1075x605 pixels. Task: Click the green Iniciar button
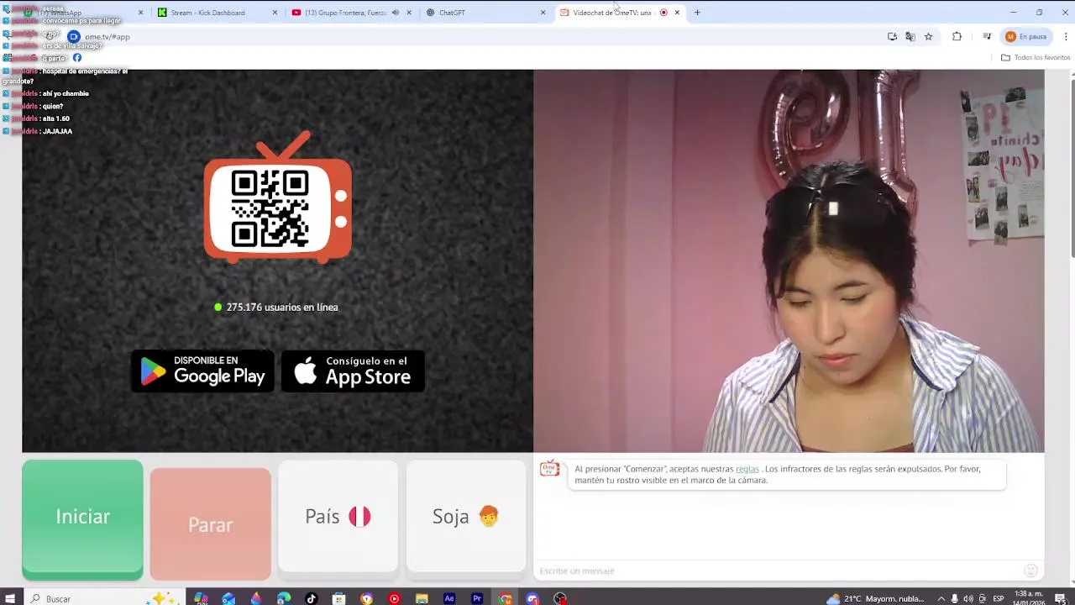coord(82,518)
